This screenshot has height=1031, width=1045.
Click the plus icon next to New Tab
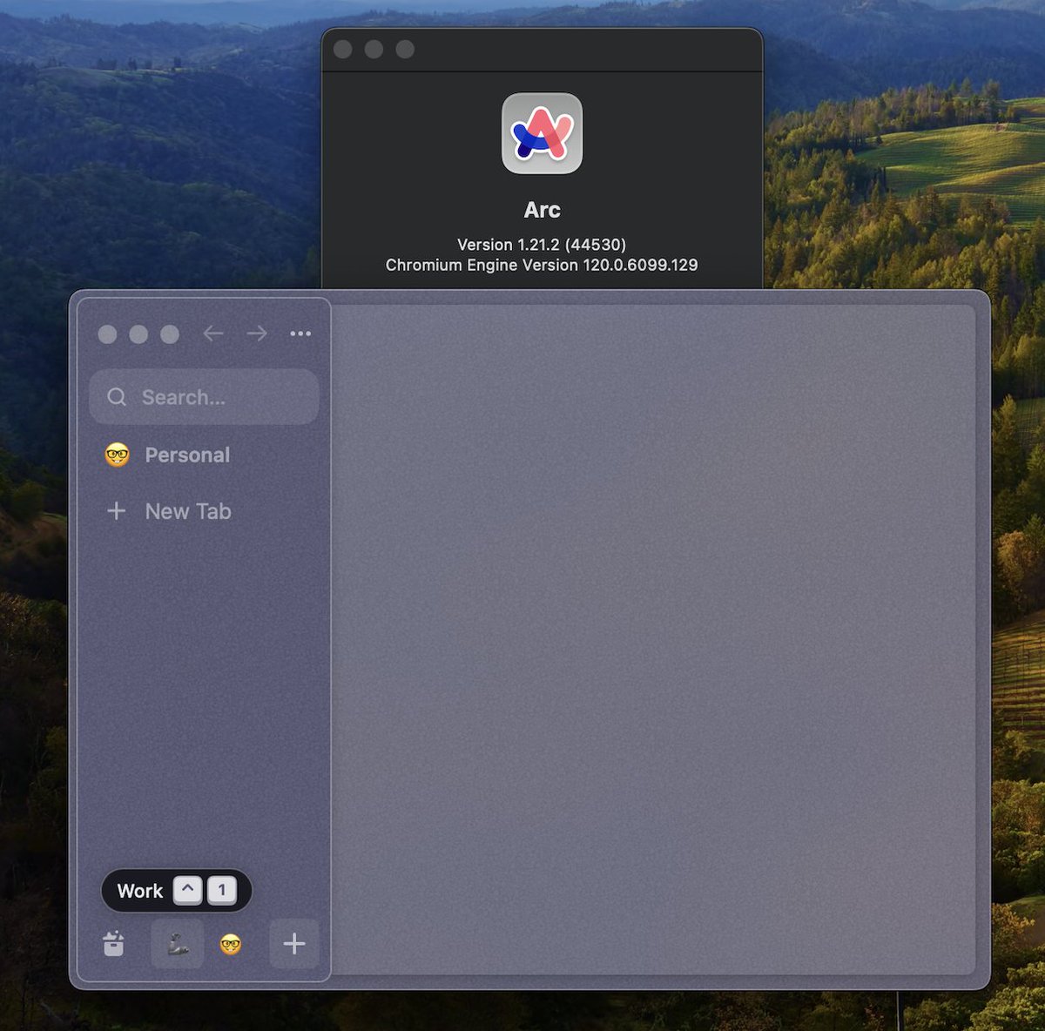(x=116, y=511)
